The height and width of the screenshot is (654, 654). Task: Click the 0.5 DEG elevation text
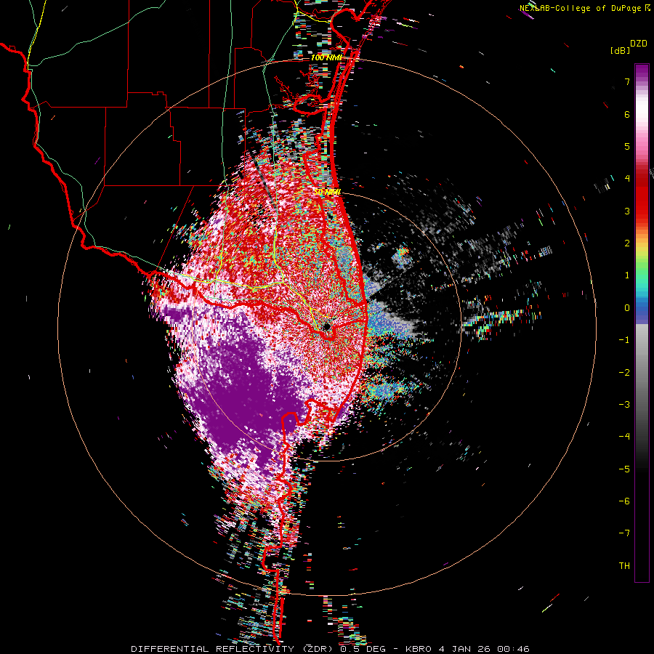click(363, 649)
